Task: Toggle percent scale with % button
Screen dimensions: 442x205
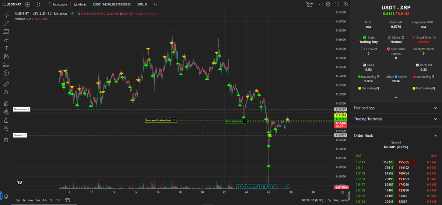Action: [x=330, y=200]
